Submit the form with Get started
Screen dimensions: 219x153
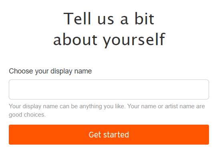point(109,135)
